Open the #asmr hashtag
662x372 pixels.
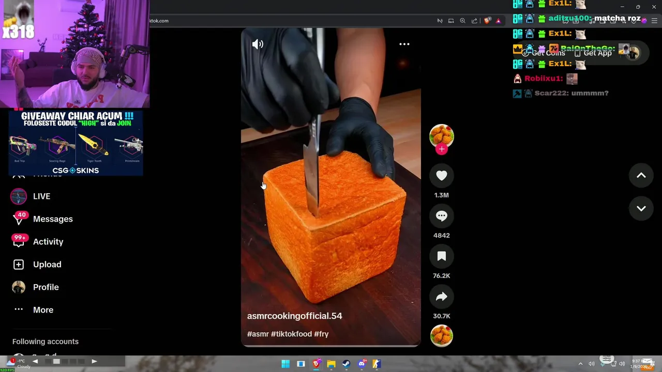click(x=258, y=334)
